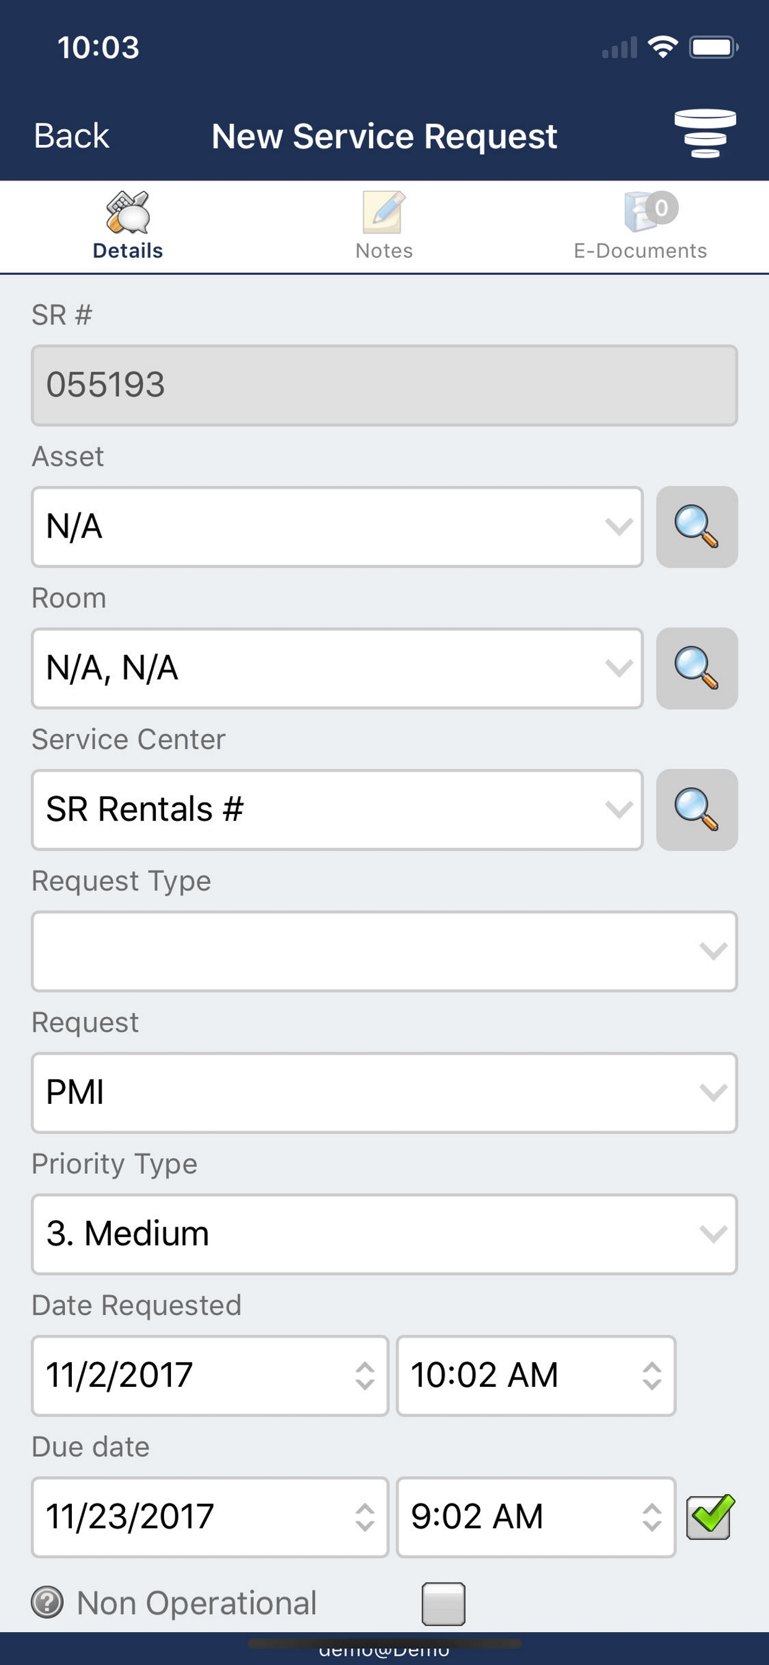Open the Notes pencil icon tab
Screen dimensions: 769x1665
(x=384, y=213)
